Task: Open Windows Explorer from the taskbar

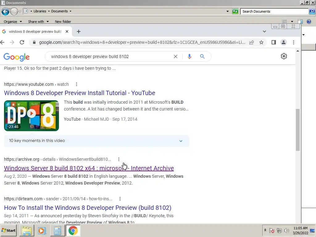Action: pos(27,231)
